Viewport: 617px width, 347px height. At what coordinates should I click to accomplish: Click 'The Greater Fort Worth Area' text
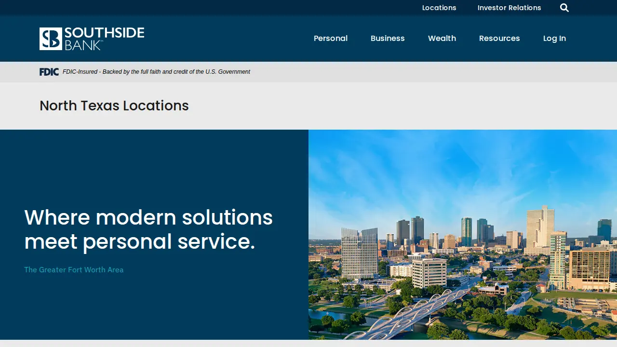[74, 270]
